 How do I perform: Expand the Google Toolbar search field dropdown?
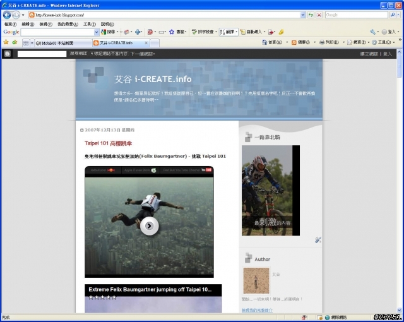click(x=97, y=32)
